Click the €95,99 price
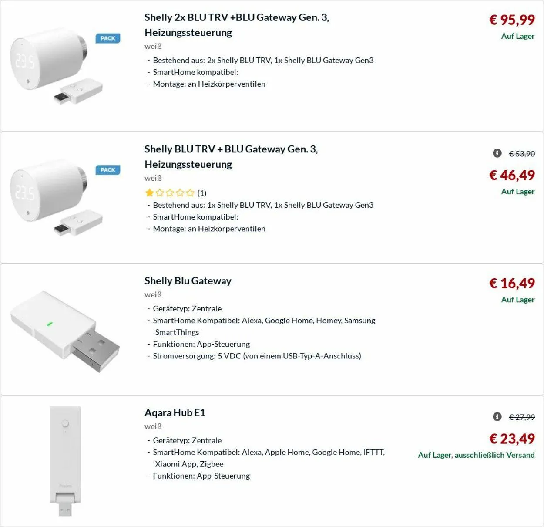This screenshot has height=527, width=544. [x=512, y=20]
